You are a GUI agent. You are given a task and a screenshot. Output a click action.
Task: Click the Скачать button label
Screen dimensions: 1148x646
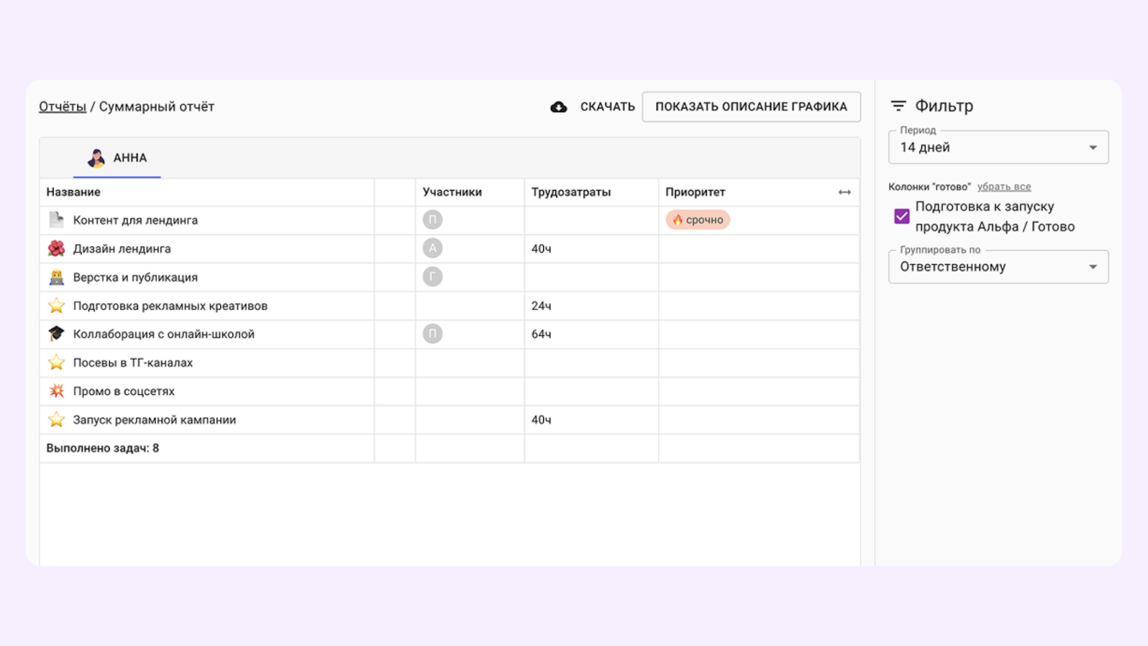click(607, 107)
